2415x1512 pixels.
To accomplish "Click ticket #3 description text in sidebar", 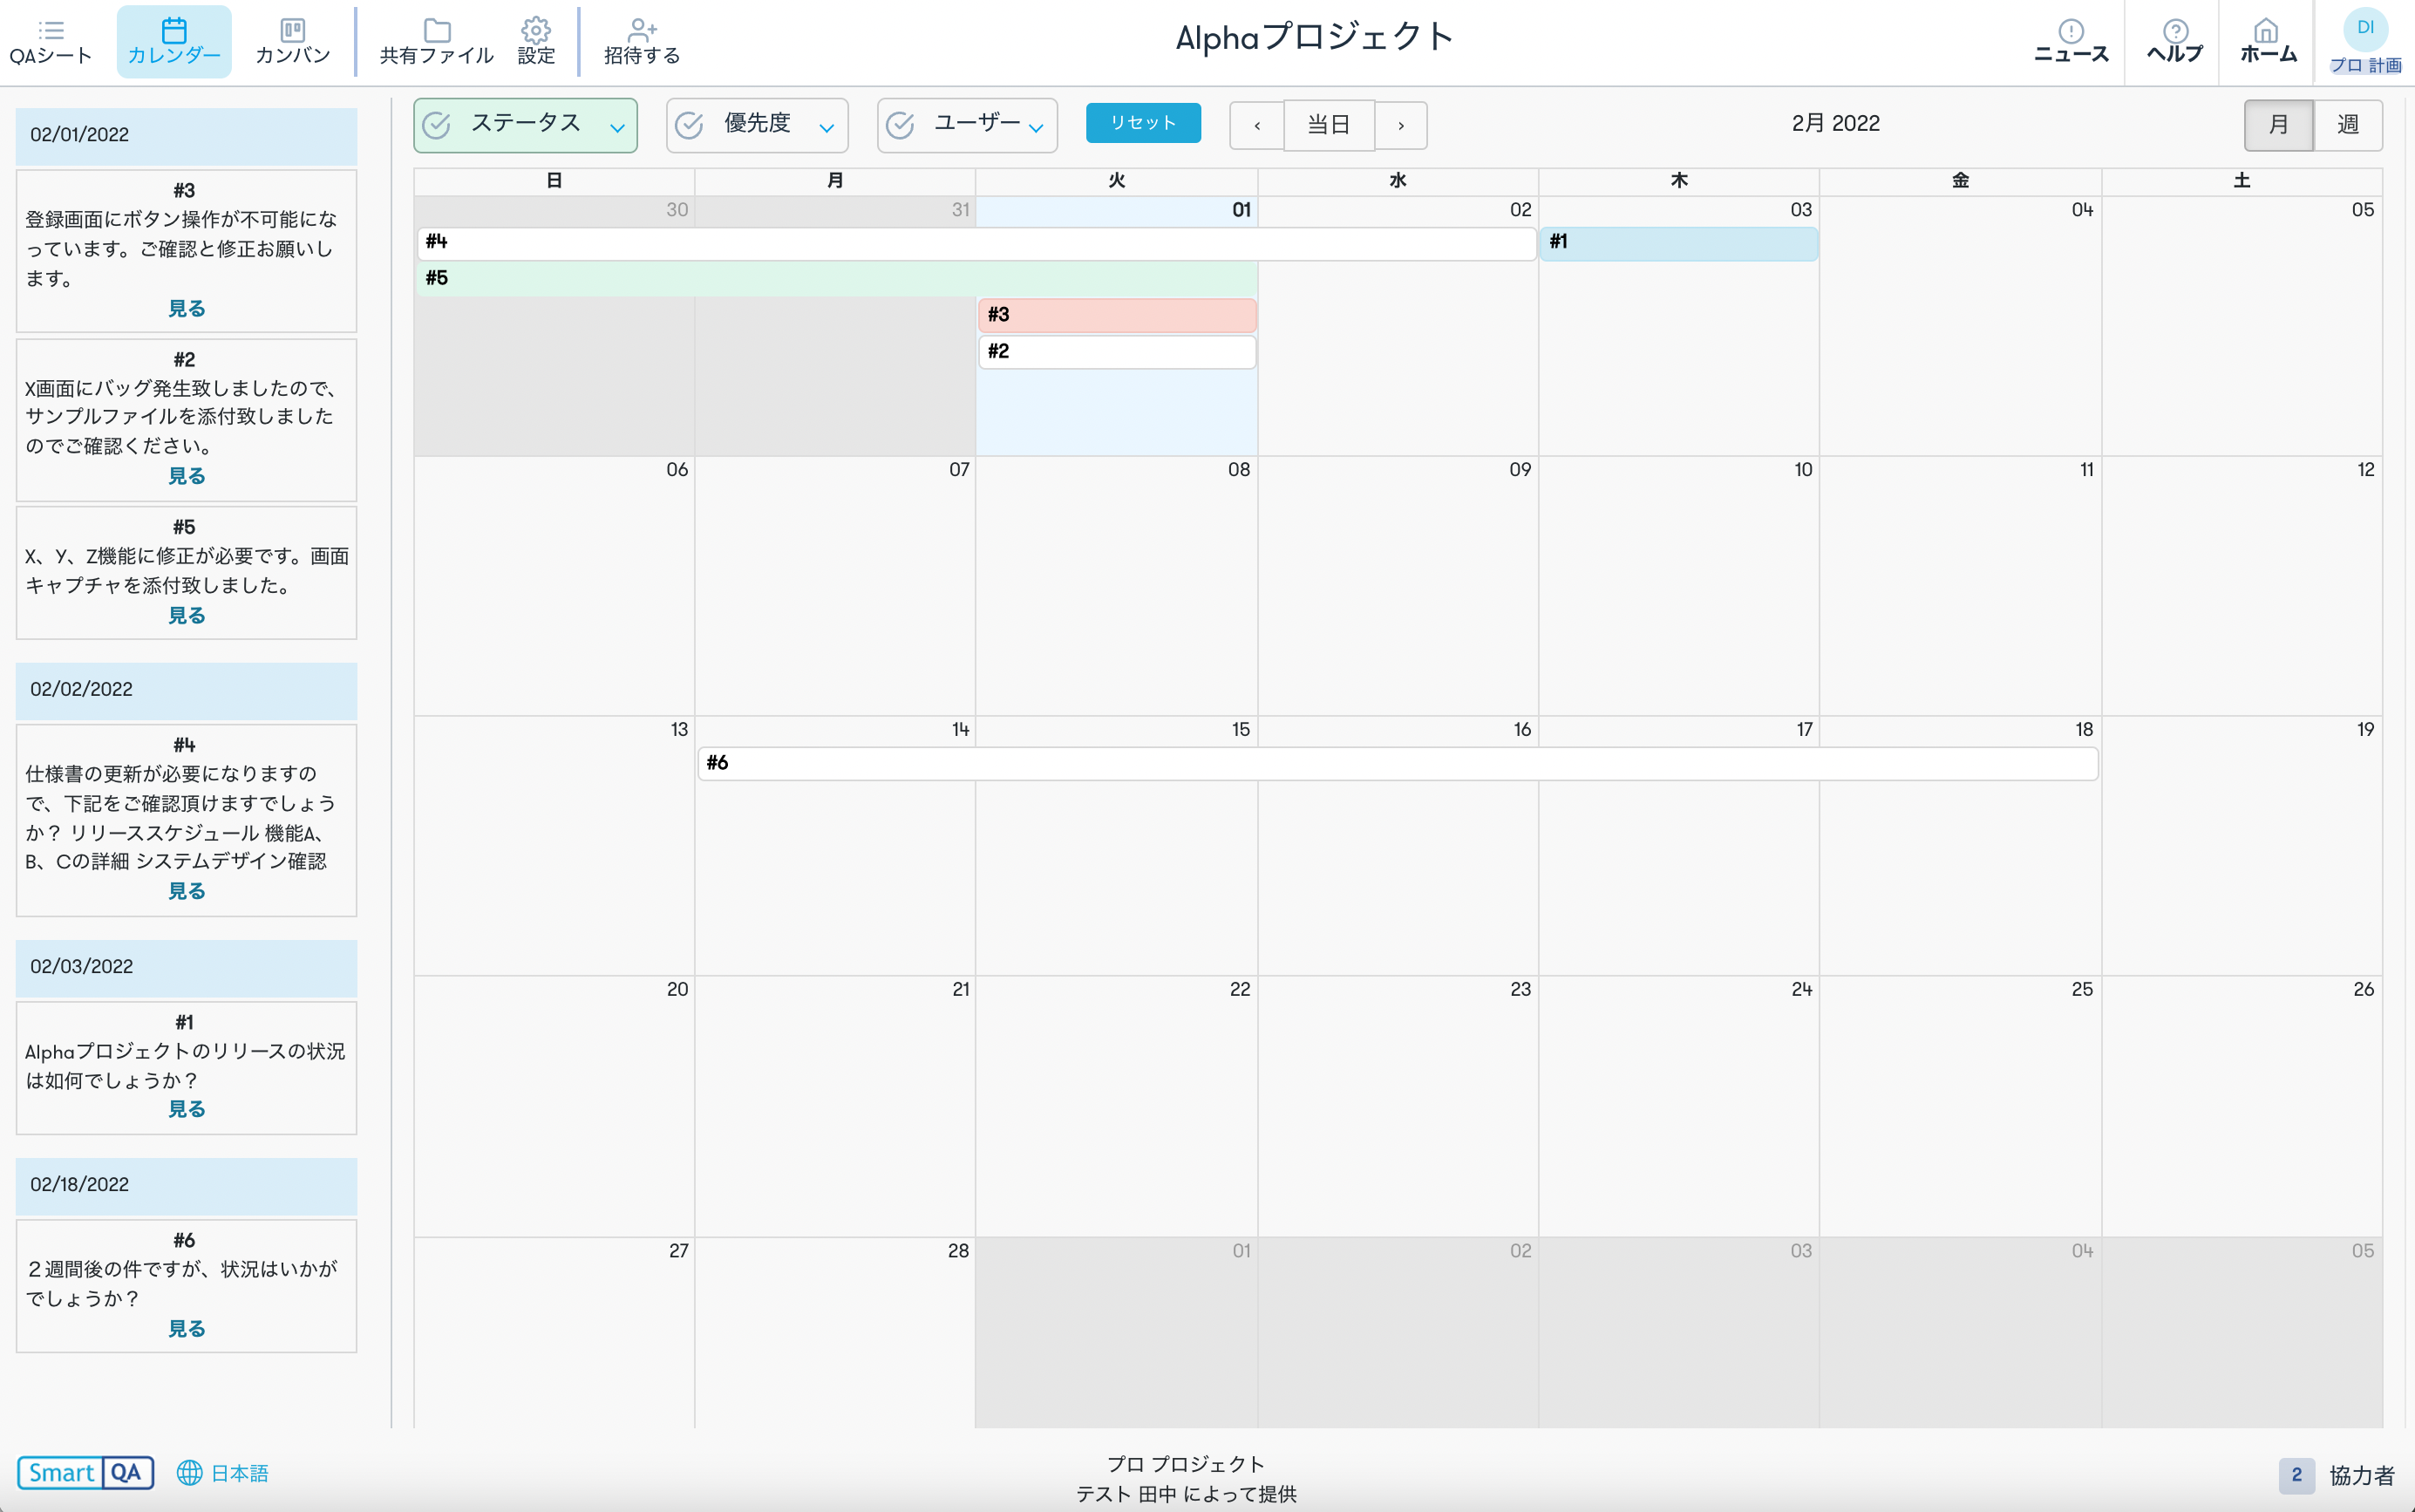I will click(182, 249).
